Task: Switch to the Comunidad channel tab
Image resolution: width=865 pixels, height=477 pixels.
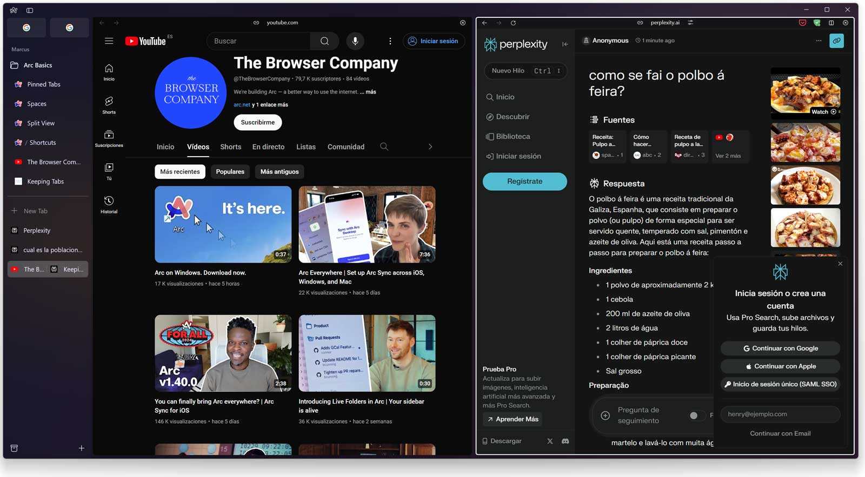Action: [x=346, y=147]
